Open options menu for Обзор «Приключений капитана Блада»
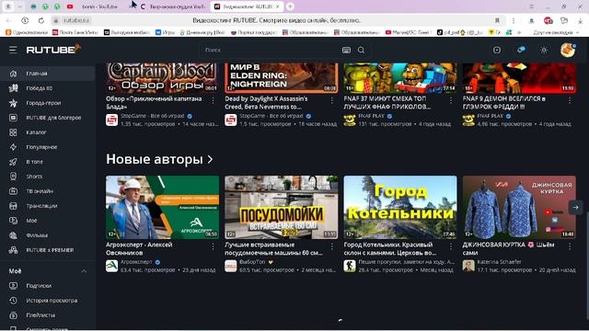 click(x=213, y=100)
